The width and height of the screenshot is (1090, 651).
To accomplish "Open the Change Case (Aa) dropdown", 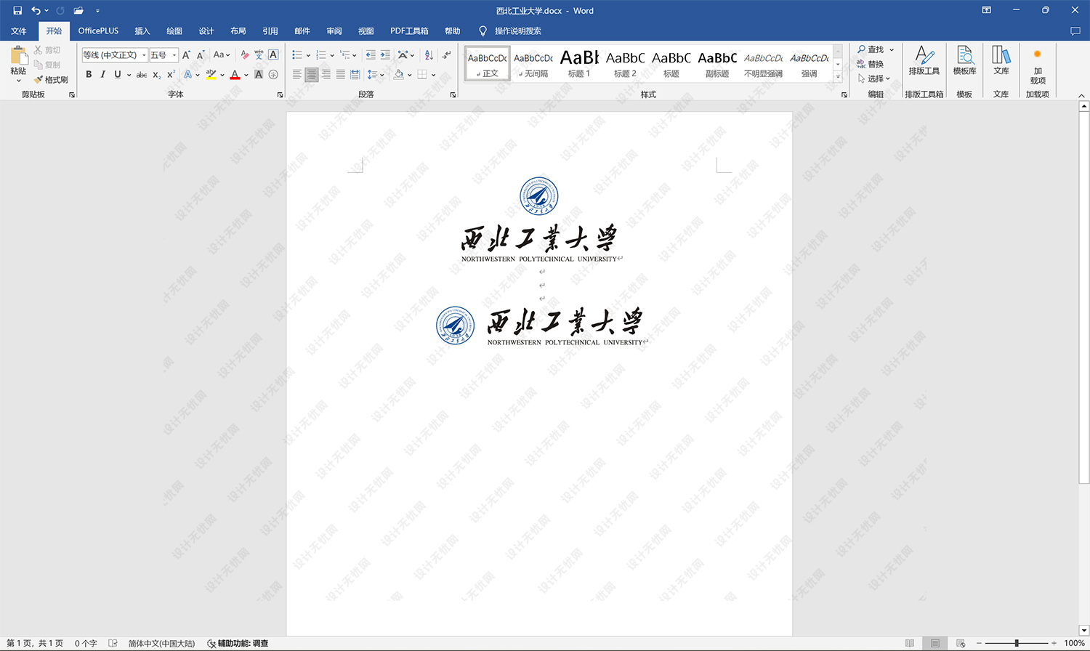I will pyautogui.click(x=222, y=54).
